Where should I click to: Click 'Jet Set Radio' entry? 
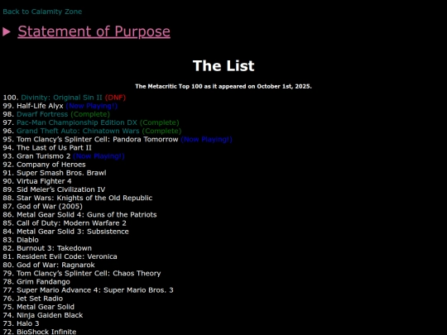point(40,299)
